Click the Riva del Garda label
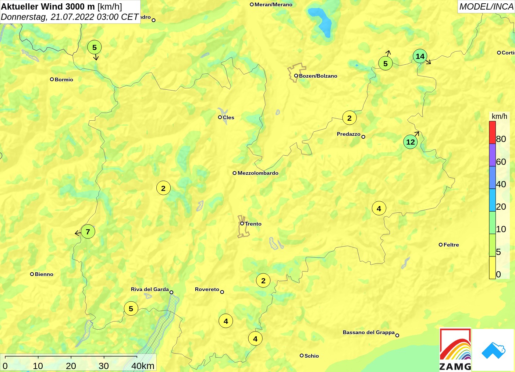The height and width of the screenshot is (372, 515). (x=150, y=290)
